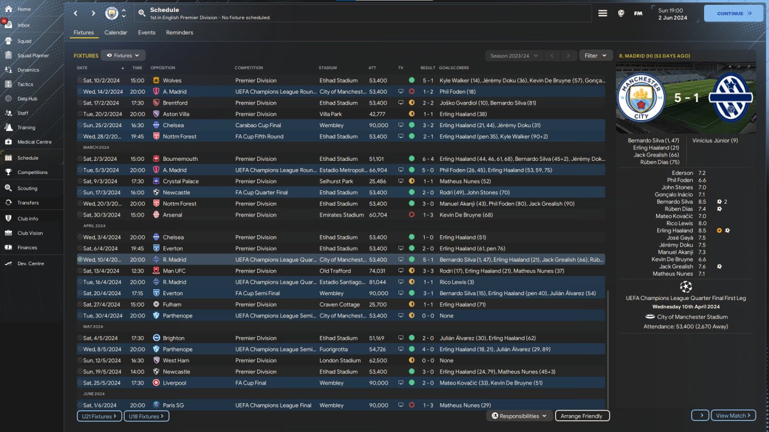The height and width of the screenshot is (432, 769).
Task: Open Club Info in the sidebar
Action: [28, 218]
